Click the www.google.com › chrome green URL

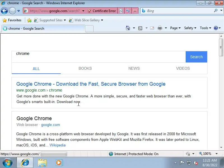[x=39, y=90]
